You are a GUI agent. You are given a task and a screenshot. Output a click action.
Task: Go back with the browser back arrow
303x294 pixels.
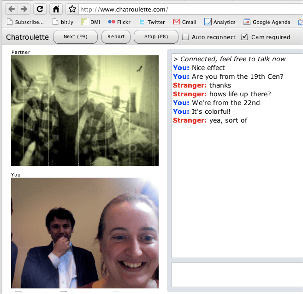click(x=12, y=9)
